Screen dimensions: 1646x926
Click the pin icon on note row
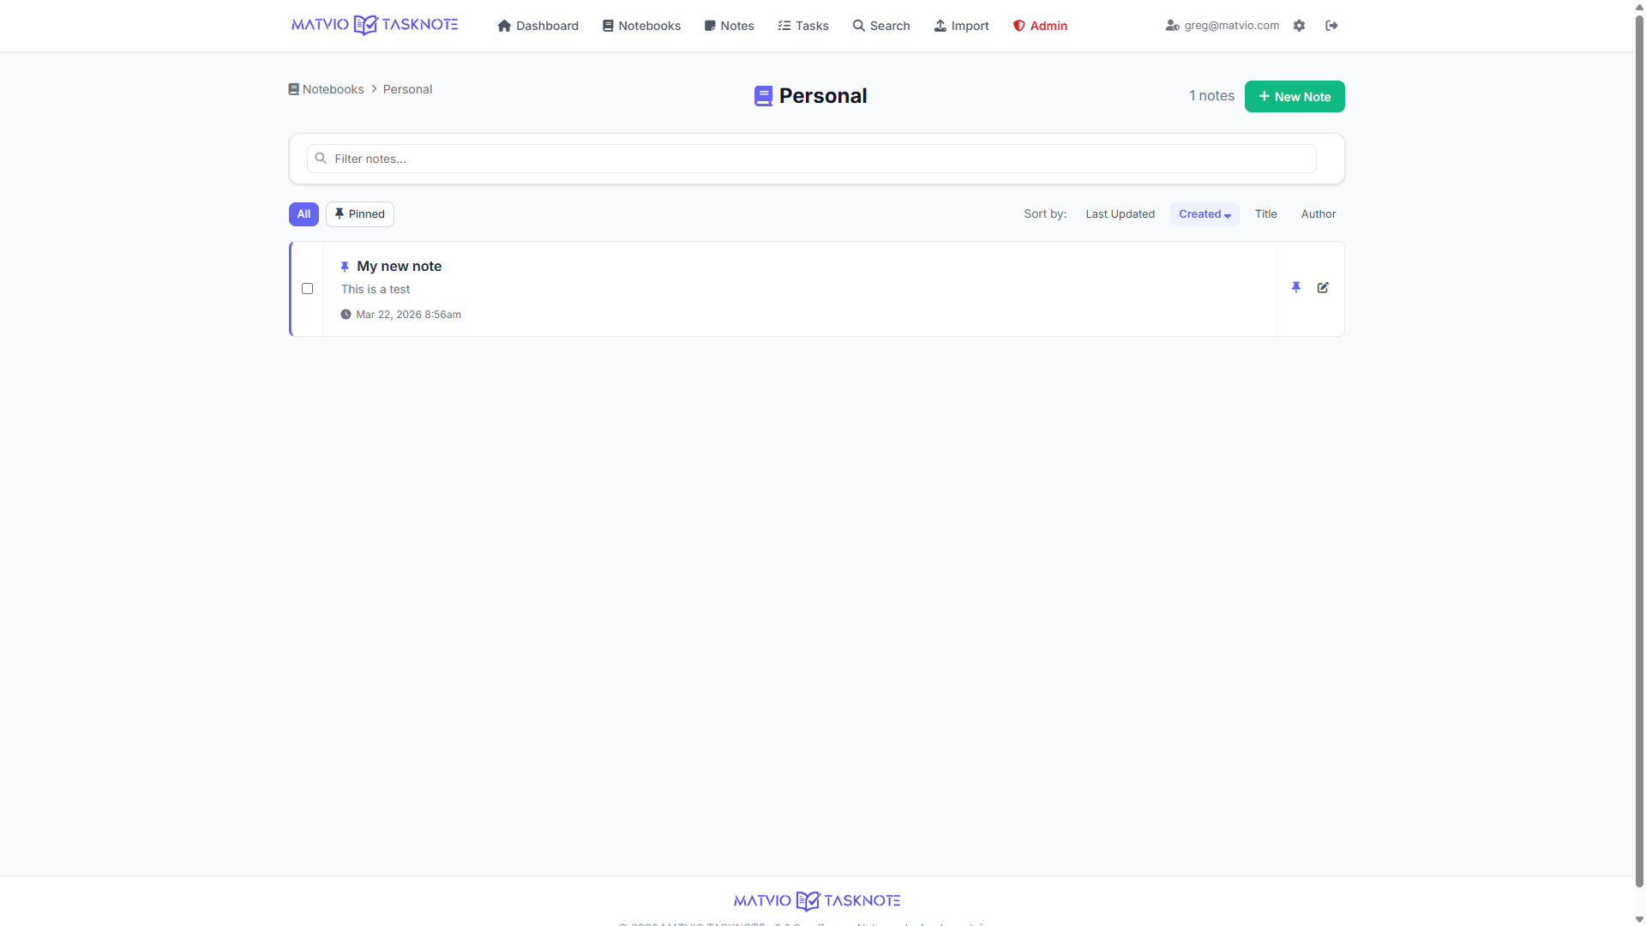click(1296, 288)
